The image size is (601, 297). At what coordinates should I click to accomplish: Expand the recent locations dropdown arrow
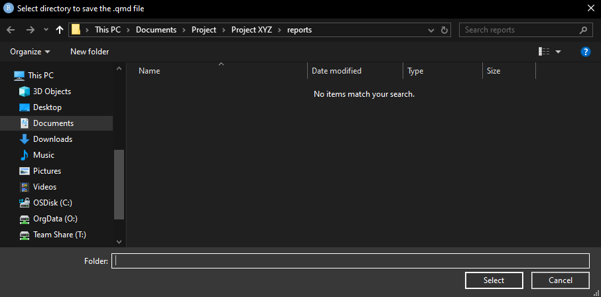[46, 30]
